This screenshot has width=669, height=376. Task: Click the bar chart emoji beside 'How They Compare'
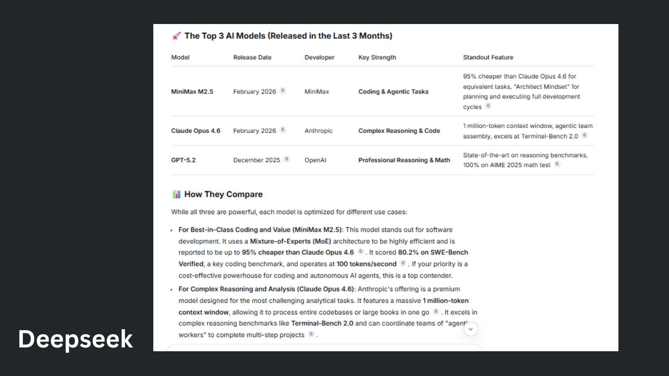(177, 194)
